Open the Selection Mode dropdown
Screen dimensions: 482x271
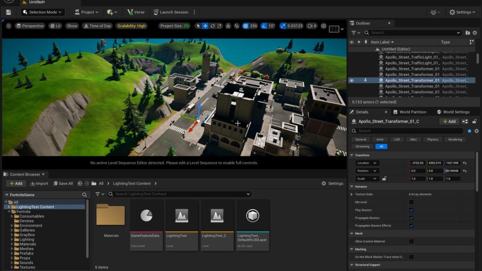pos(42,12)
